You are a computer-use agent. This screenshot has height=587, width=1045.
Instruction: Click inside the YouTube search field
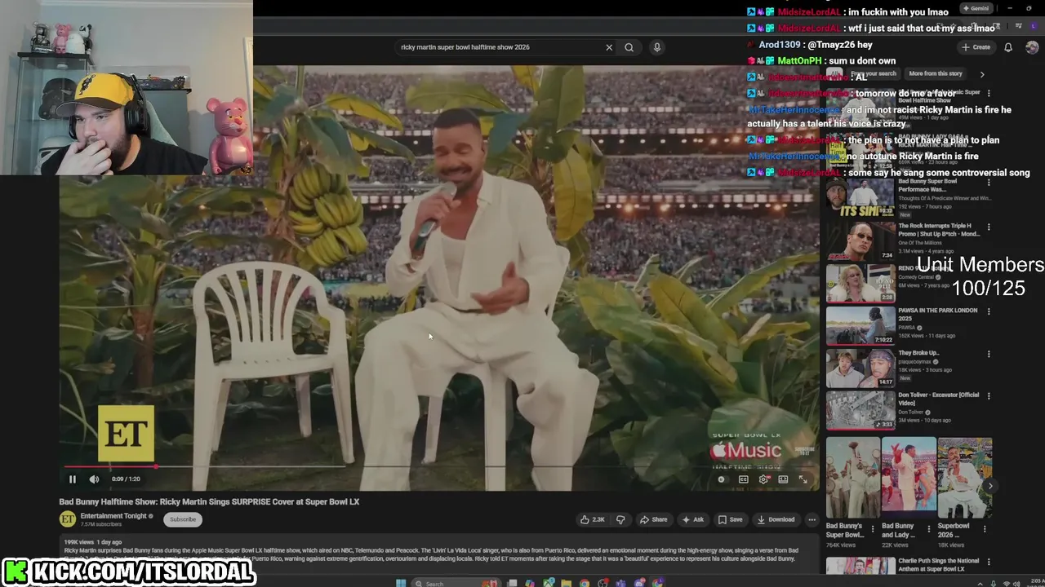[x=498, y=47]
